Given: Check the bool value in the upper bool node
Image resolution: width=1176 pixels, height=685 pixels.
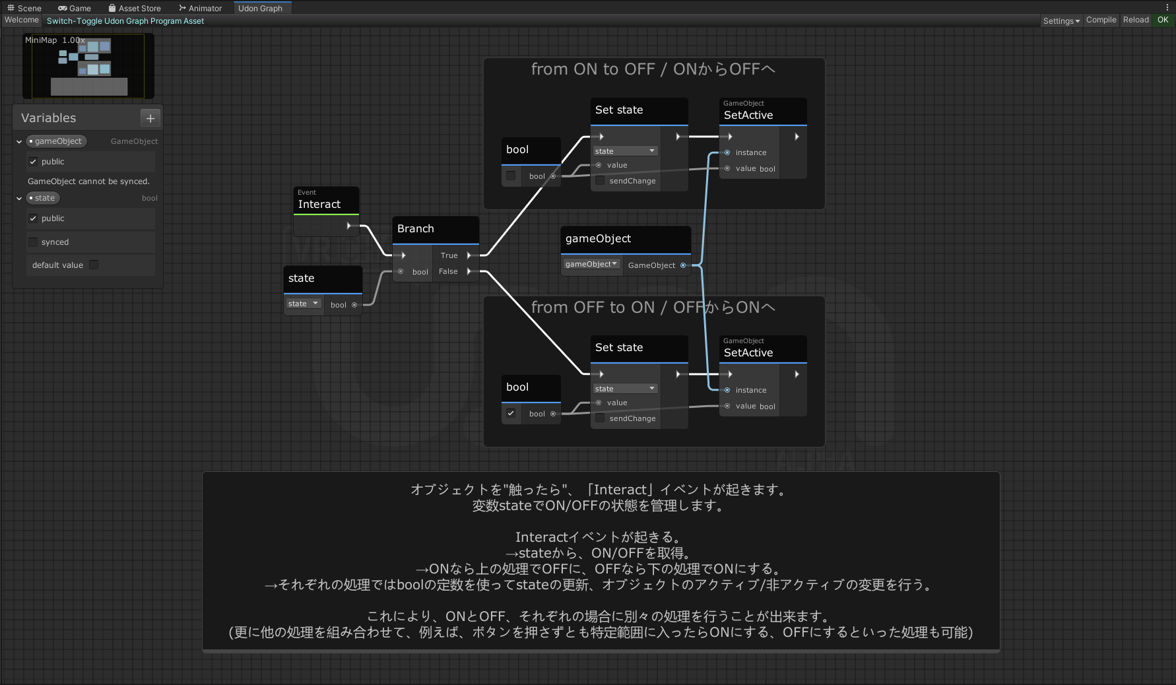Looking at the screenshot, I should 511,176.
